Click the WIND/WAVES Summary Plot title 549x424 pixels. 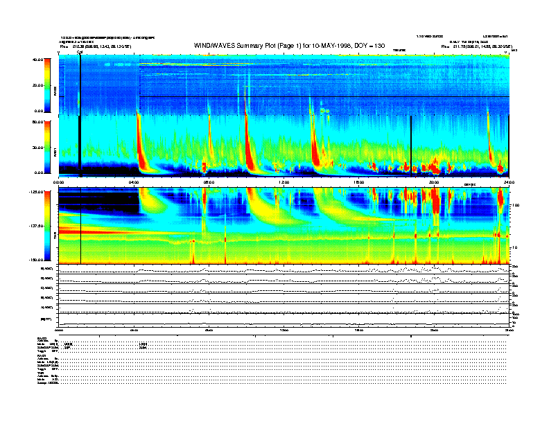(289, 46)
